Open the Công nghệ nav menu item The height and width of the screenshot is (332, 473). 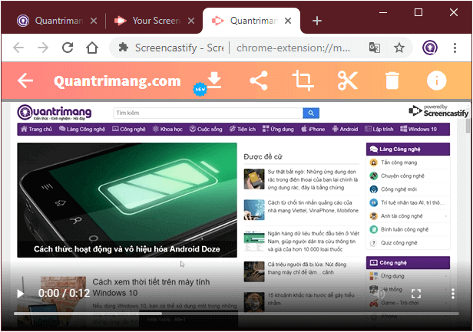128,129
